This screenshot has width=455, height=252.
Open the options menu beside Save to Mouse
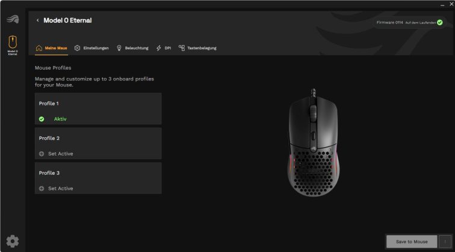pos(445,241)
